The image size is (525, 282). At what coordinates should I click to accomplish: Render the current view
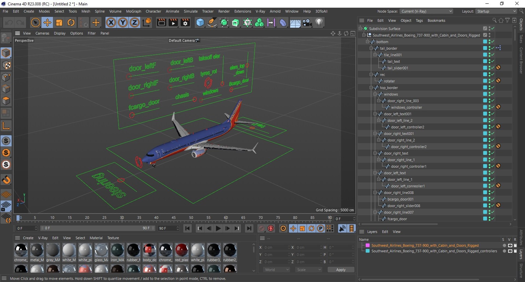(x=161, y=22)
